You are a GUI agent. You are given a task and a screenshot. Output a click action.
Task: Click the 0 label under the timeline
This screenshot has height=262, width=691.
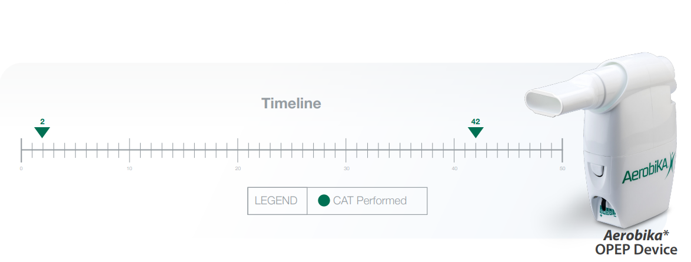21,169
